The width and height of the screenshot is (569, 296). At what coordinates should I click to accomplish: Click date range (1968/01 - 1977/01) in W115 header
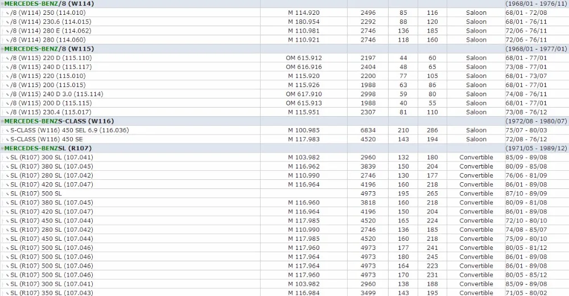coord(536,48)
